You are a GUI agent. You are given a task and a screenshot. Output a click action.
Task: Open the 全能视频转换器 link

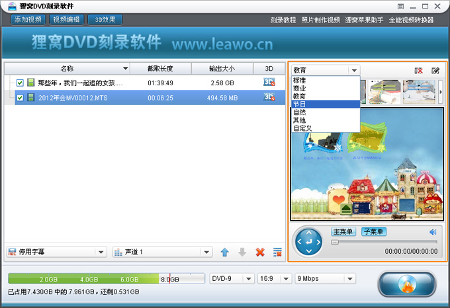click(411, 20)
